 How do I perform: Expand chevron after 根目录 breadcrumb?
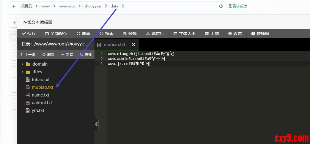(x=37, y=6)
